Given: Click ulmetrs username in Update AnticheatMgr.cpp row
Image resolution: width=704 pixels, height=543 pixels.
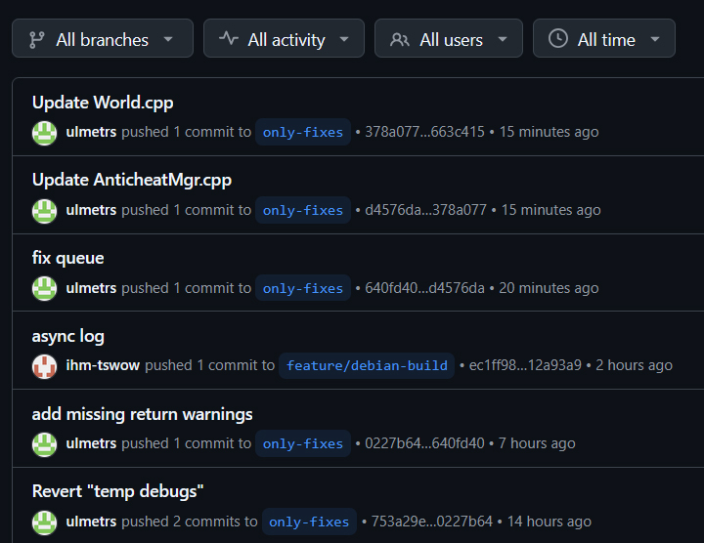Looking at the screenshot, I should click(x=91, y=210).
